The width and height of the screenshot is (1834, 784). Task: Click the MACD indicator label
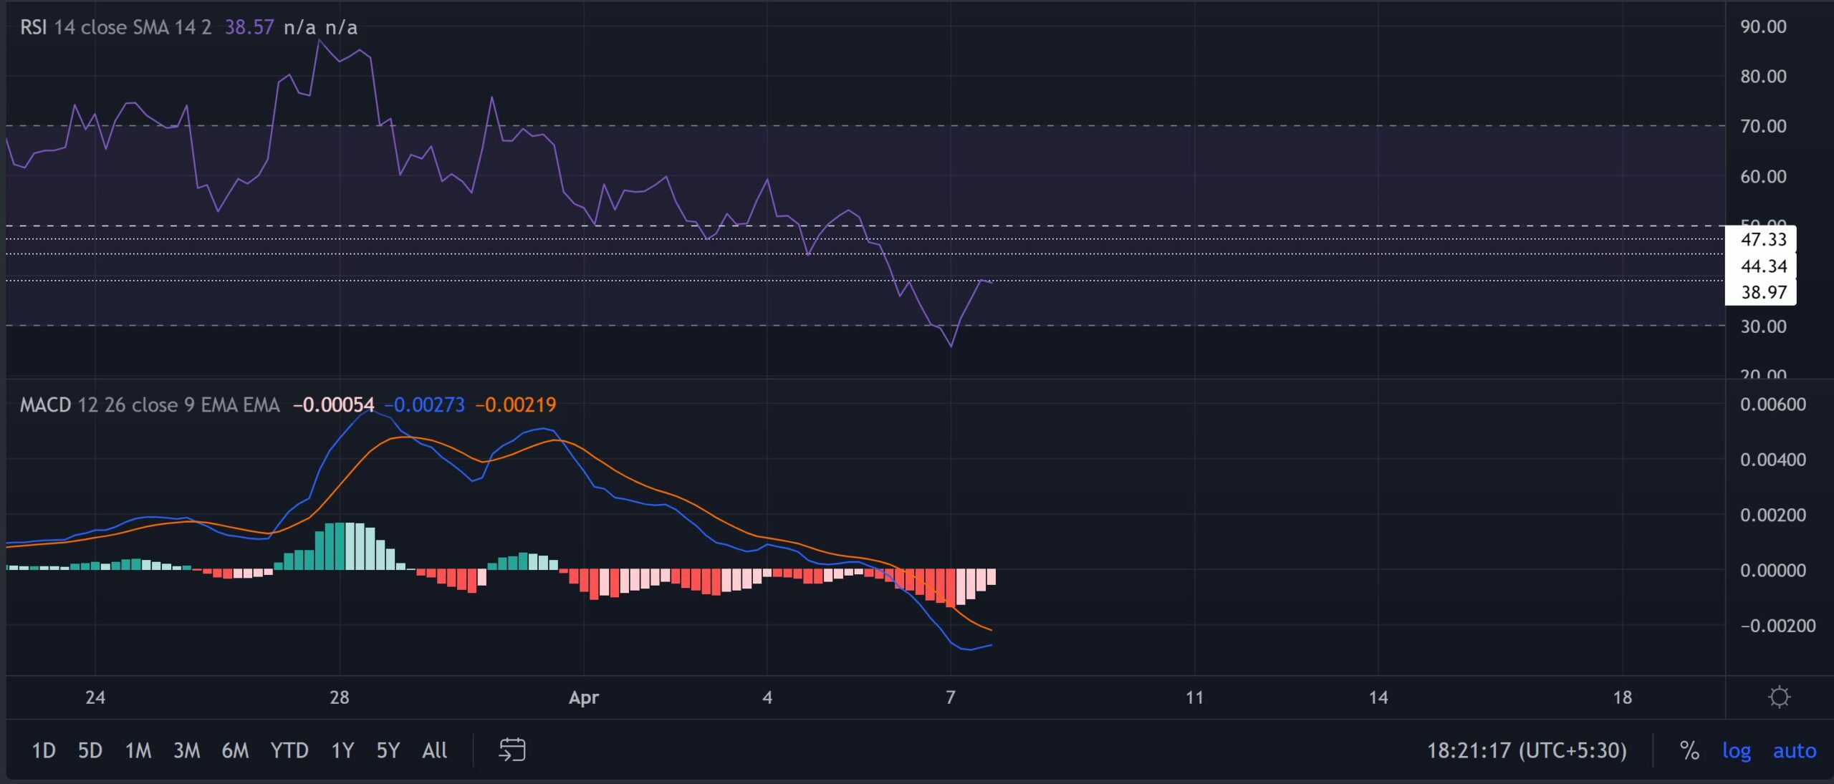tap(47, 405)
